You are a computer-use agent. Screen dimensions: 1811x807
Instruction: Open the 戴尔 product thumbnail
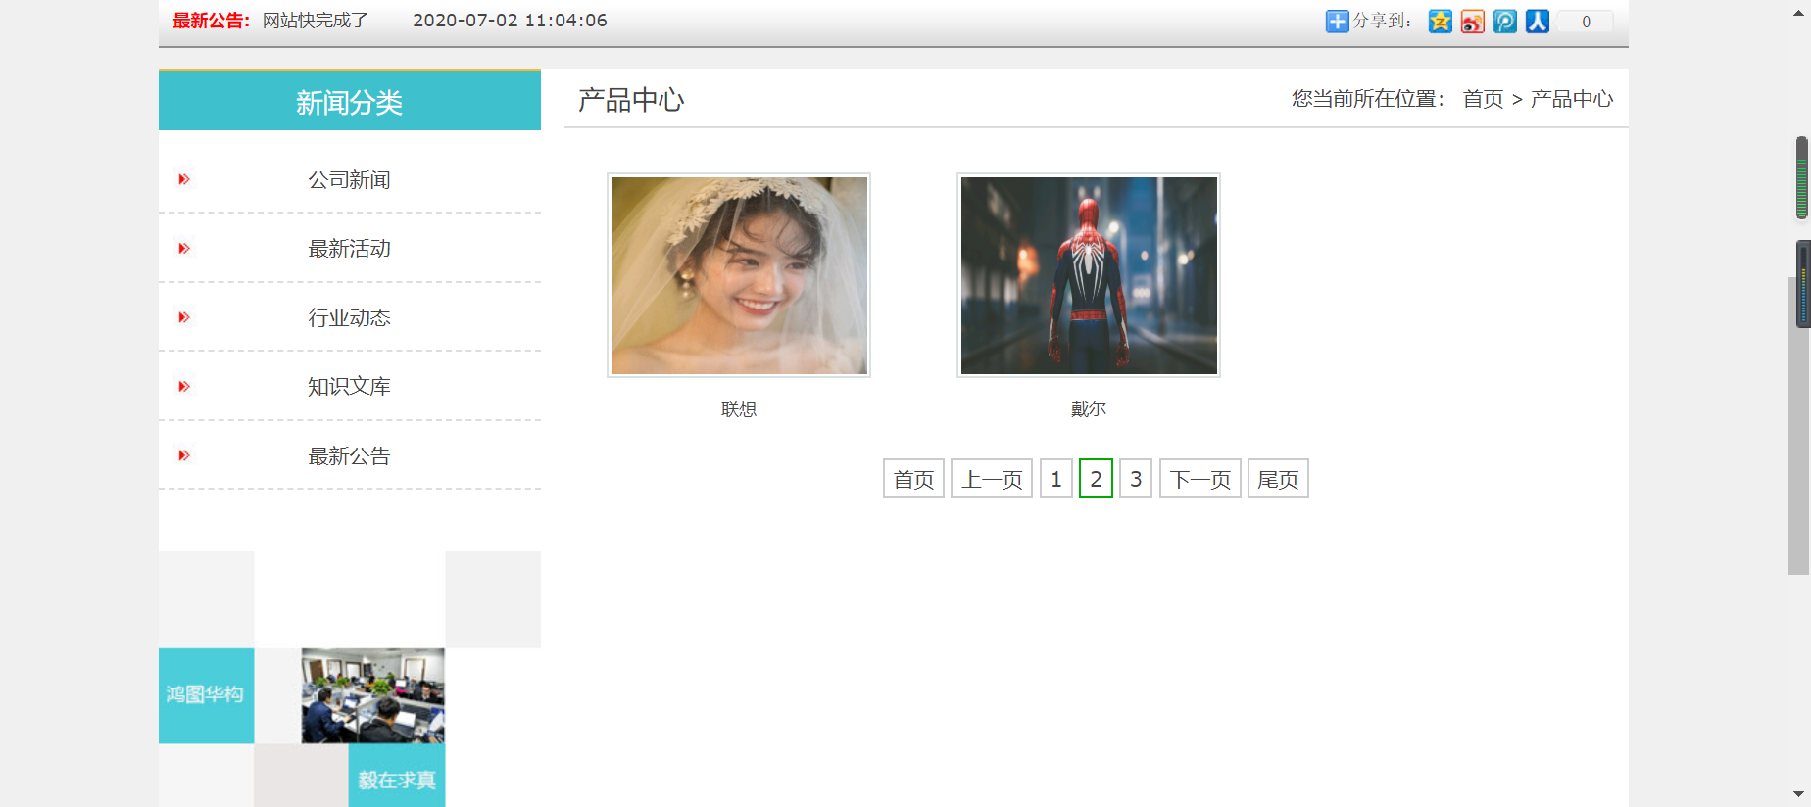[1089, 275]
